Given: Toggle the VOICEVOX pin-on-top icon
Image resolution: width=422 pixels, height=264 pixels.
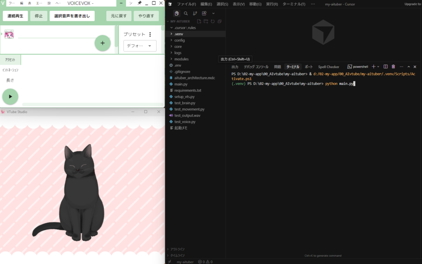Looking at the screenshot, I should [139, 3].
